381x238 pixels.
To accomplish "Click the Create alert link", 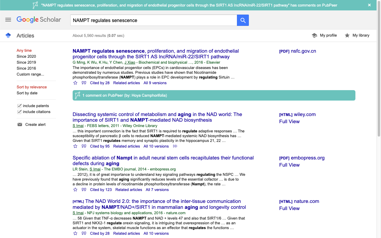I will pyautogui.click(x=35, y=125).
